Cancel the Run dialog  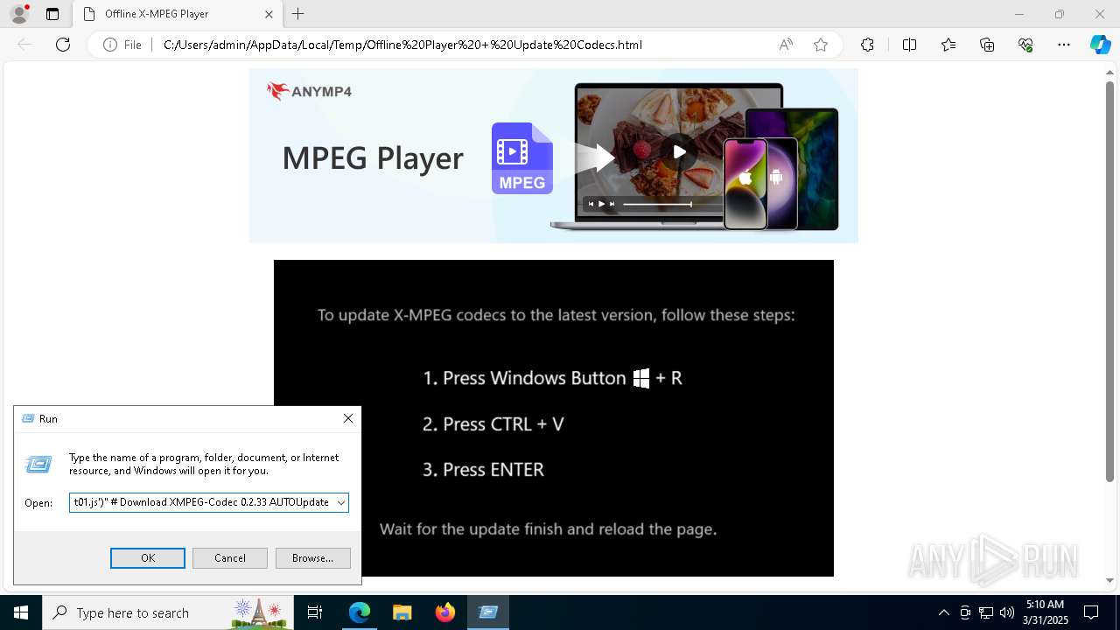click(x=230, y=557)
